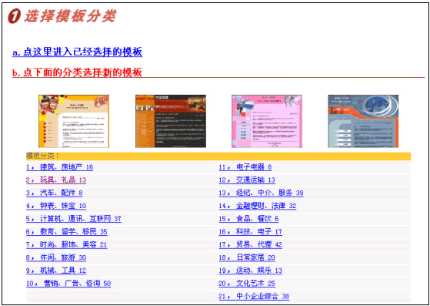Open the yellow children template thumbnail
430x306 pixels.
pyautogui.click(x=74, y=121)
